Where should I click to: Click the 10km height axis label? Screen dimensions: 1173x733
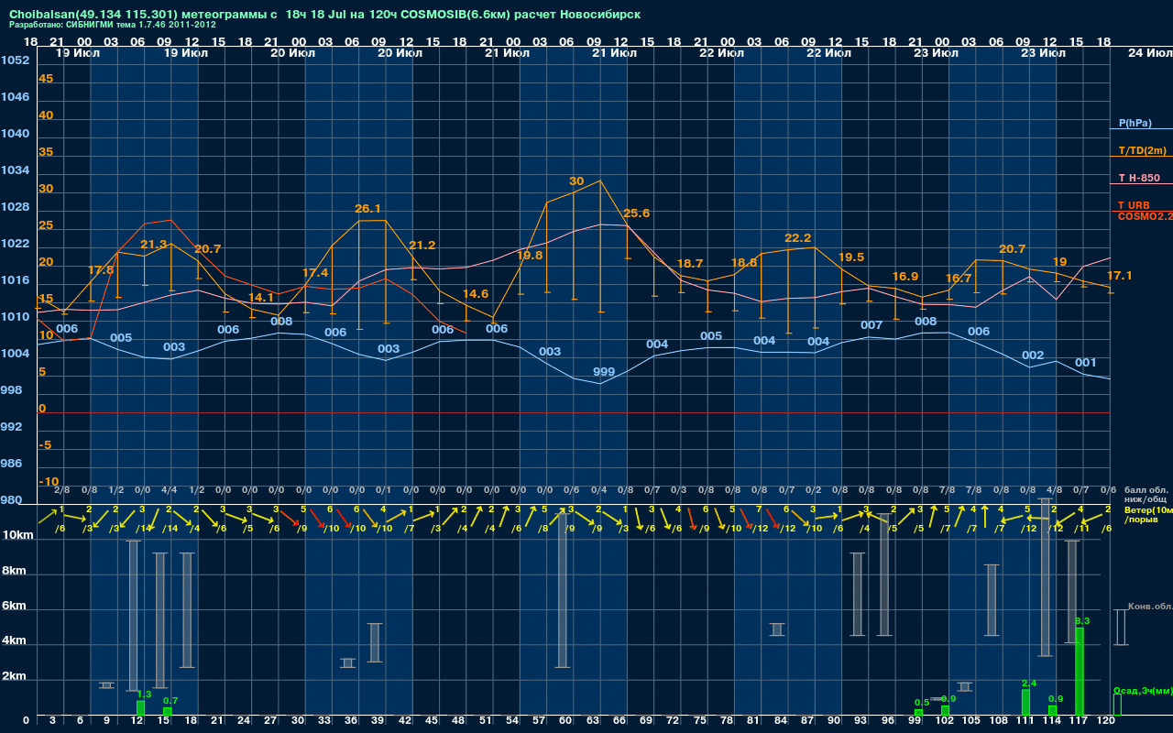coord(16,535)
